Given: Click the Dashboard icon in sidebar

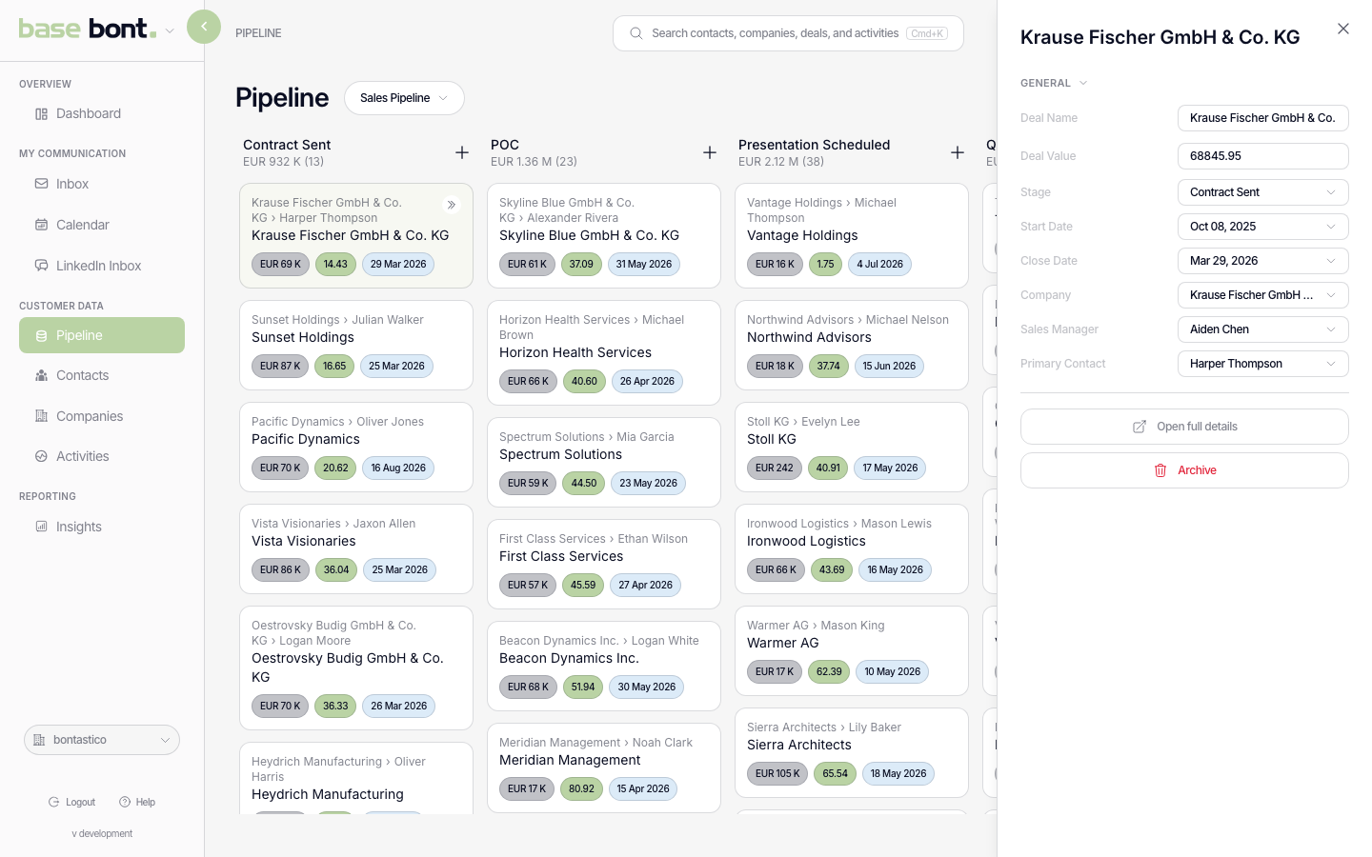Looking at the screenshot, I should point(41,113).
